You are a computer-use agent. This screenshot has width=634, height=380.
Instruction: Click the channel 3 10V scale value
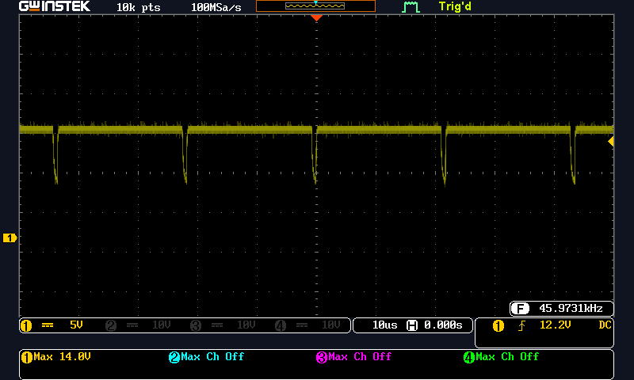(x=246, y=325)
